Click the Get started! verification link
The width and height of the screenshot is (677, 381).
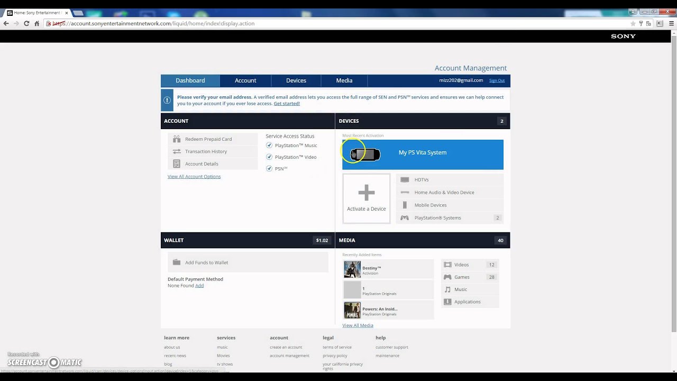[x=287, y=104]
